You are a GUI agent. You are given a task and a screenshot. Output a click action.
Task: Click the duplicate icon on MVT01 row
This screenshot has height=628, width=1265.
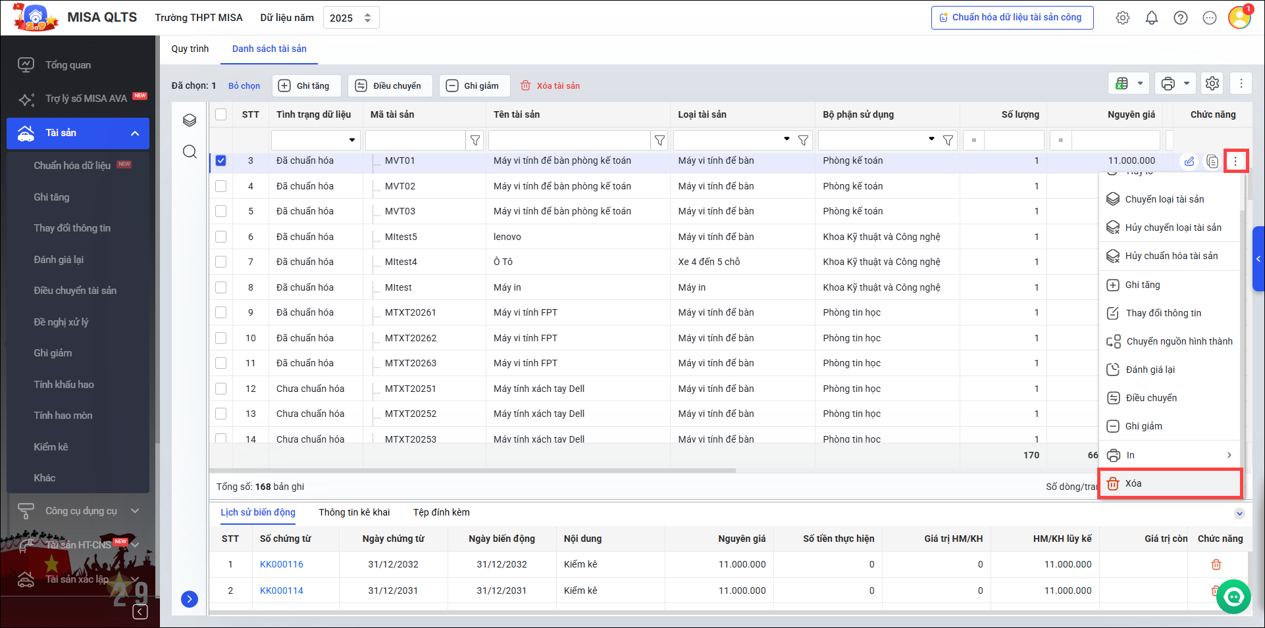click(x=1212, y=161)
